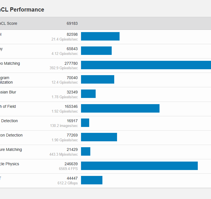Select the Face Detection score 16917
211x199 pixels.
pos(72,121)
